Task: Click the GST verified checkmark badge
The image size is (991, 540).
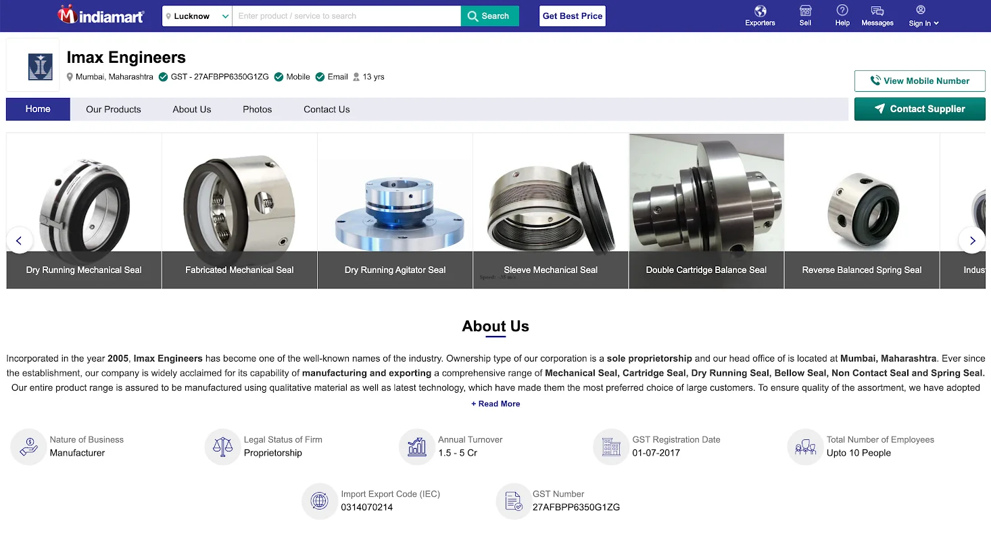Action: 162,76
